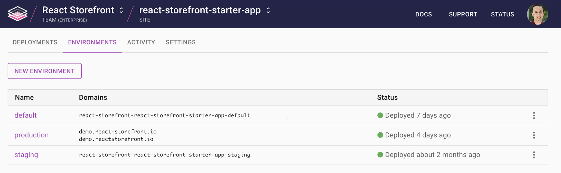Open the more options menu for default
The width and height of the screenshot is (561, 173).
pyautogui.click(x=534, y=116)
